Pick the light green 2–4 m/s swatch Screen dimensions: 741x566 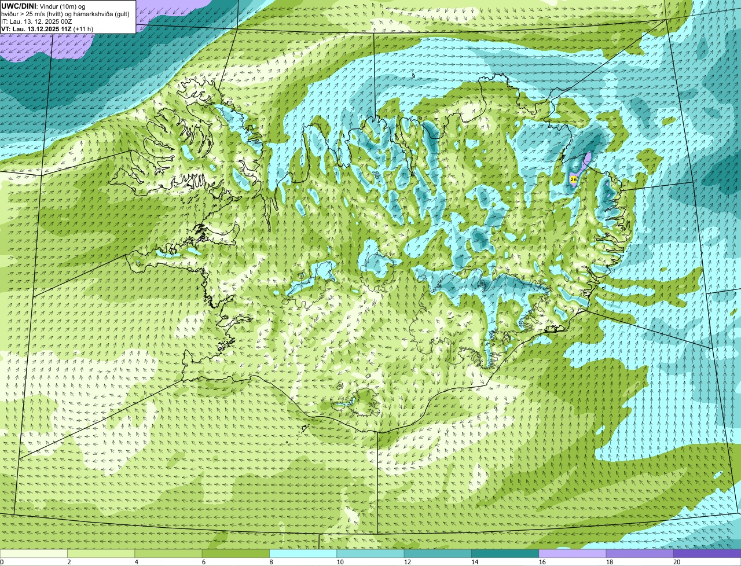point(101,553)
